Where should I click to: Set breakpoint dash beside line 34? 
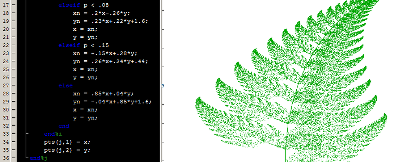tap(13, 142)
